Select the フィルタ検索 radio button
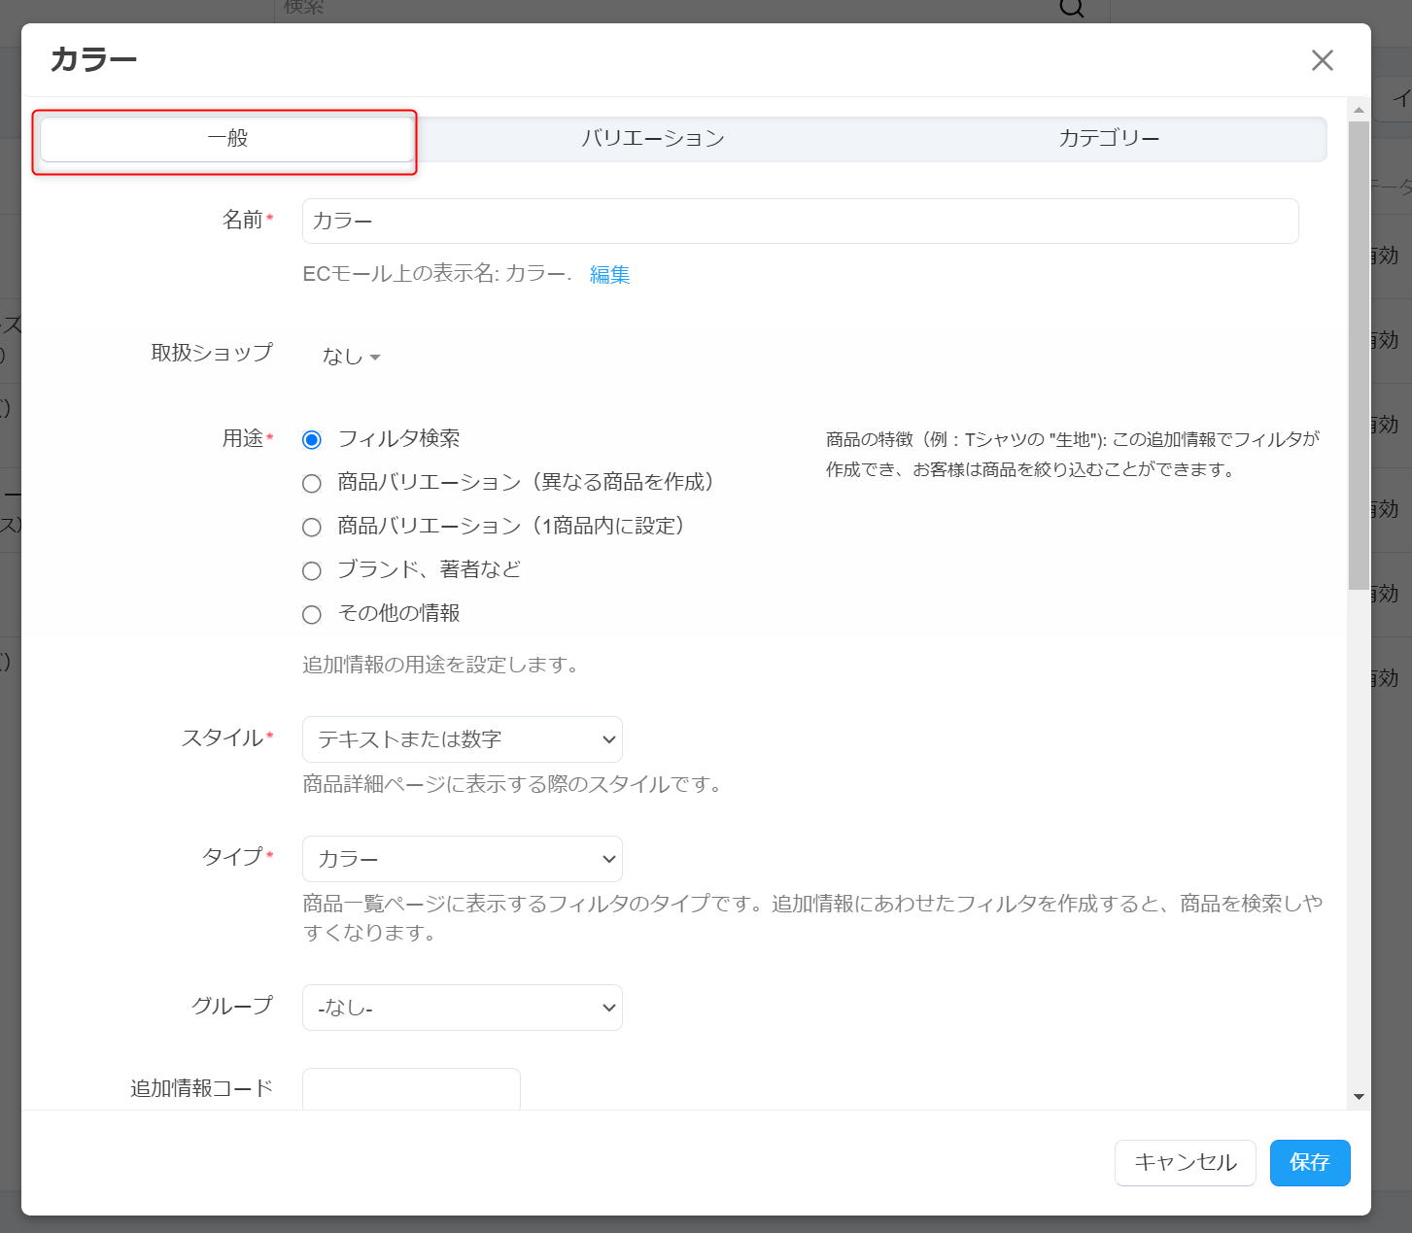Screen dimensions: 1412x1233 (312, 440)
